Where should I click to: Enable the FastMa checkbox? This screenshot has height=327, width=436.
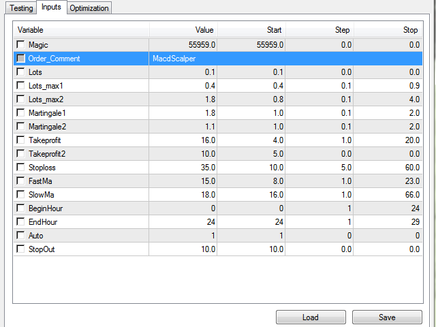tap(21, 181)
